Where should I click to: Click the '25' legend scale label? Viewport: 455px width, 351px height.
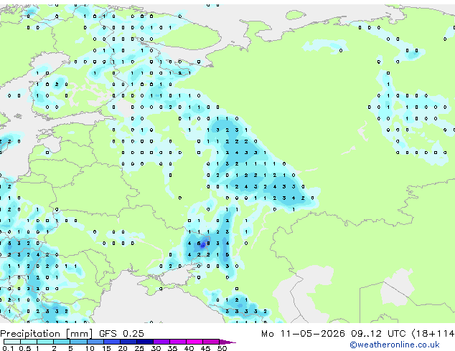[139, 348]
